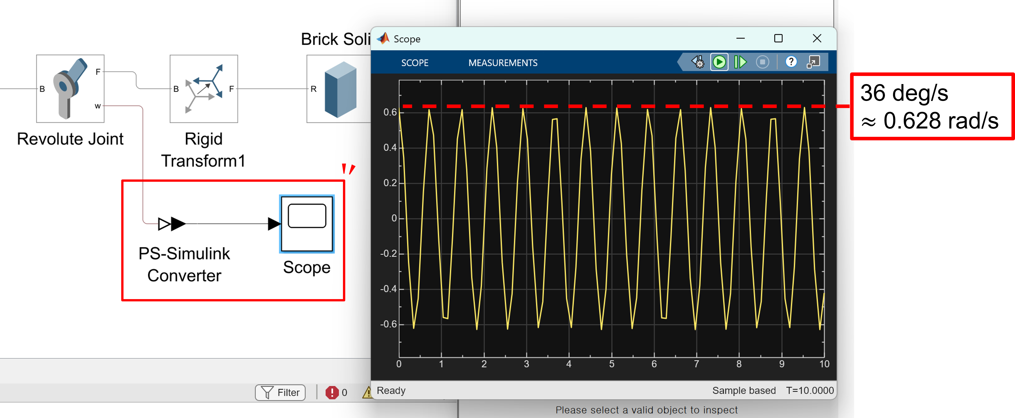Click the Filter button in diagnostics bar
1015x418 pixels.
tap(280, 393)
